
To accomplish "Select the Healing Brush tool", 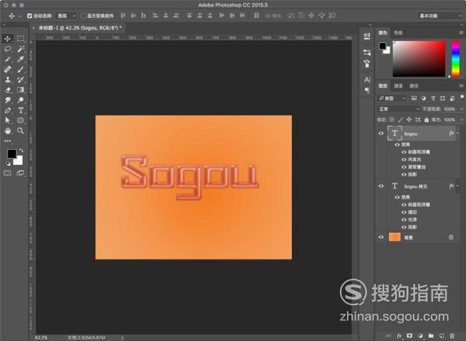I will pos(7,69).
